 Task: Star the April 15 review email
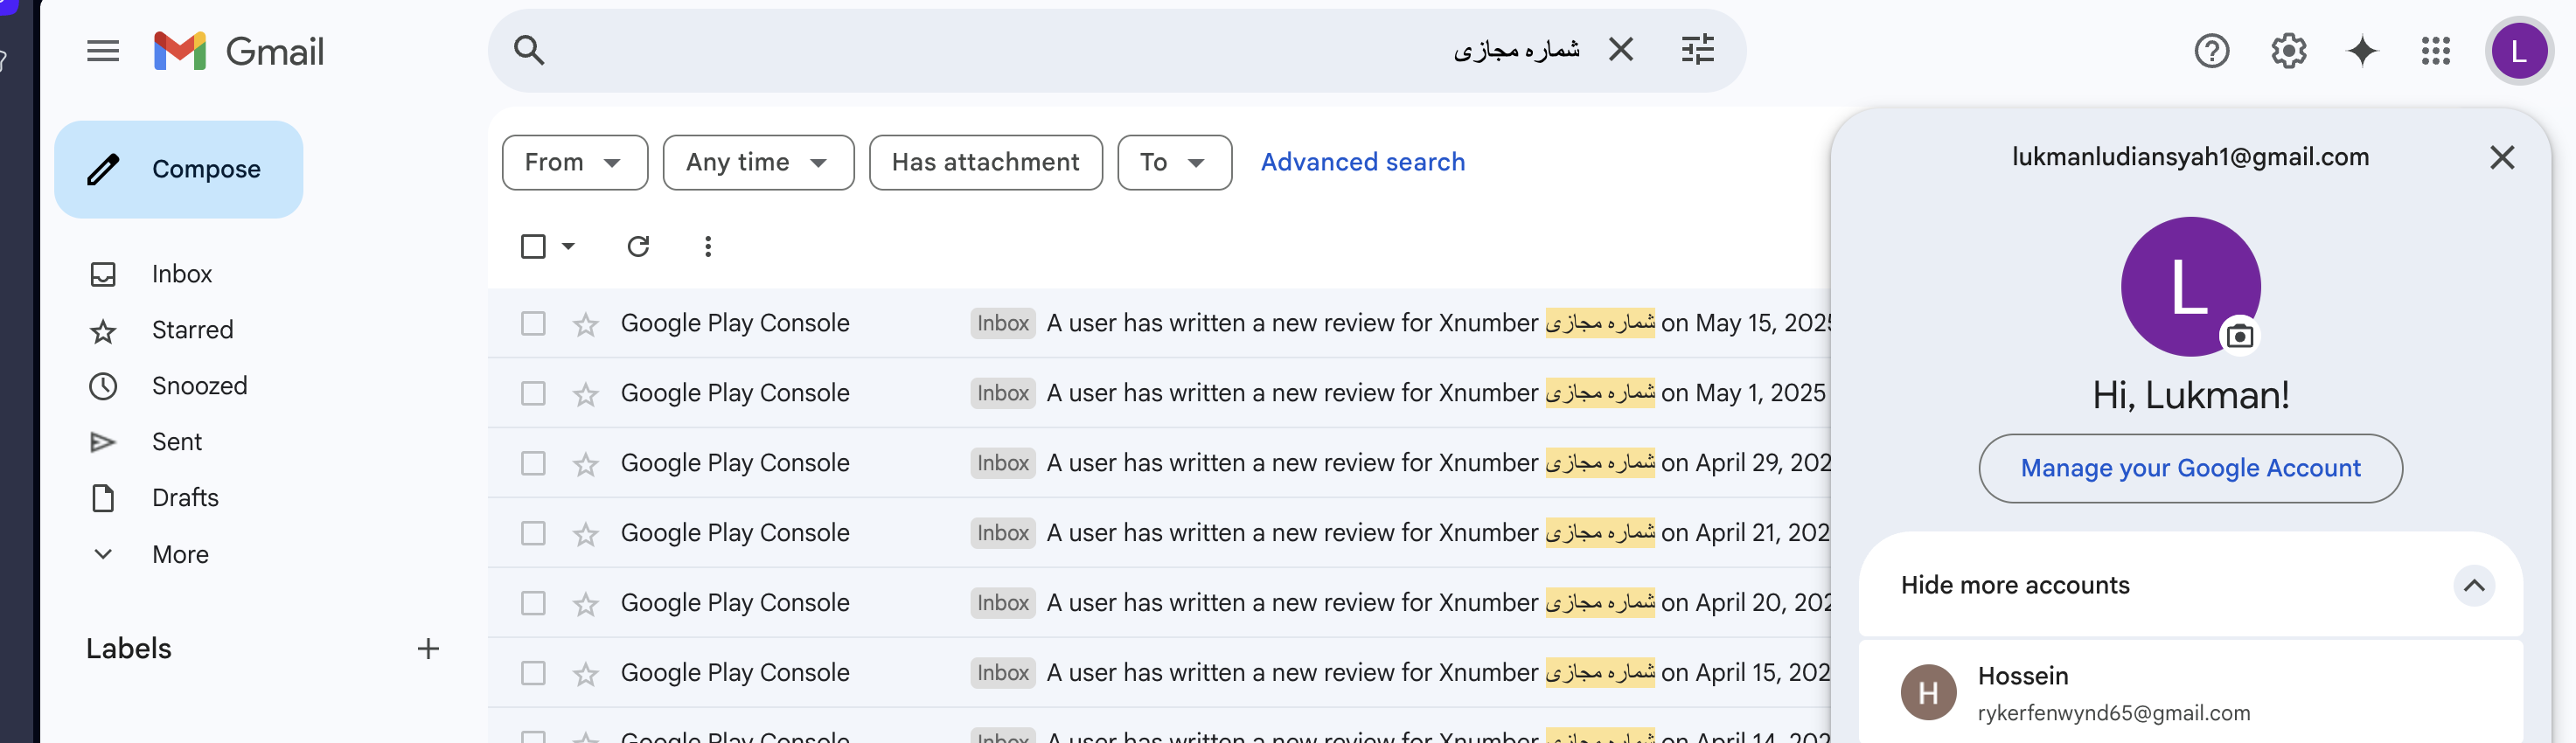point(586,674)
